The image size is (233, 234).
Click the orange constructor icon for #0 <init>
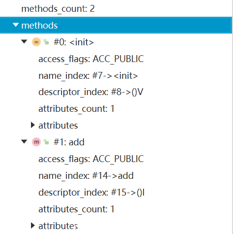(36, 42)
